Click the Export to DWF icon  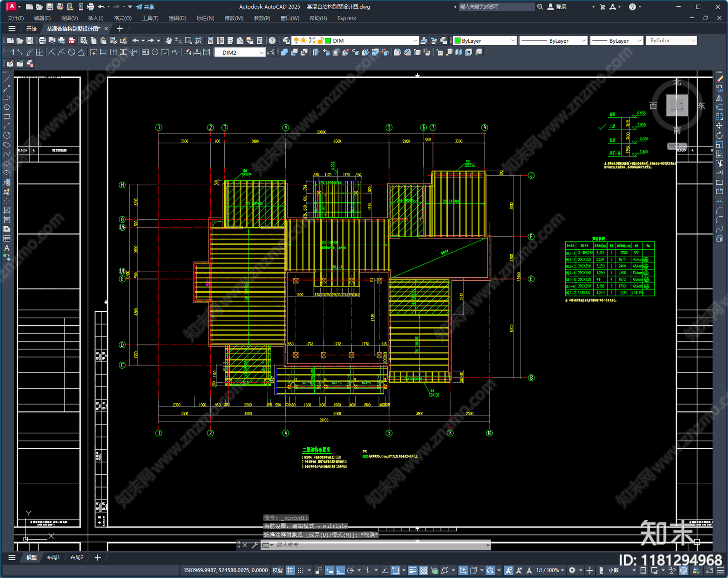point(71,41)
